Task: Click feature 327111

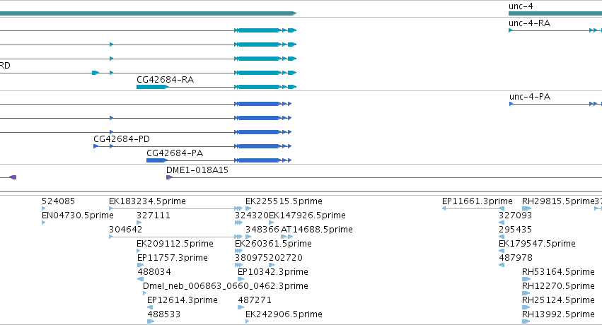Action: point(154,215)
